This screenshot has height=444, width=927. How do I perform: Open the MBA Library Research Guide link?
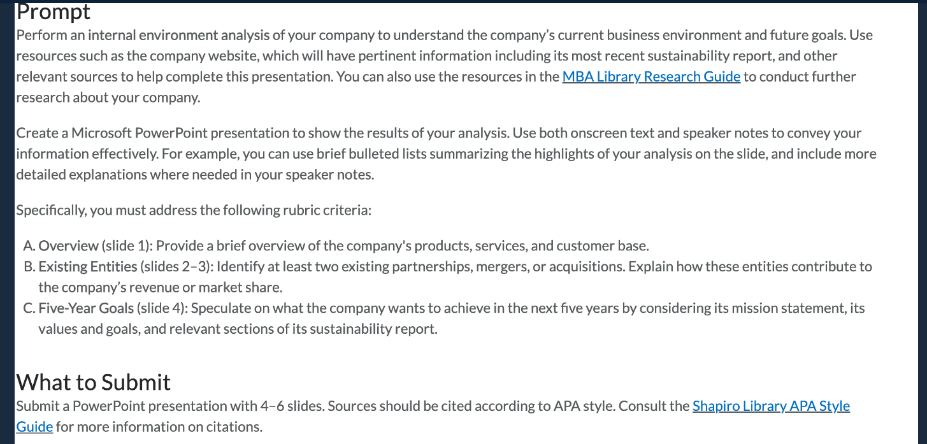coord(651,77)
